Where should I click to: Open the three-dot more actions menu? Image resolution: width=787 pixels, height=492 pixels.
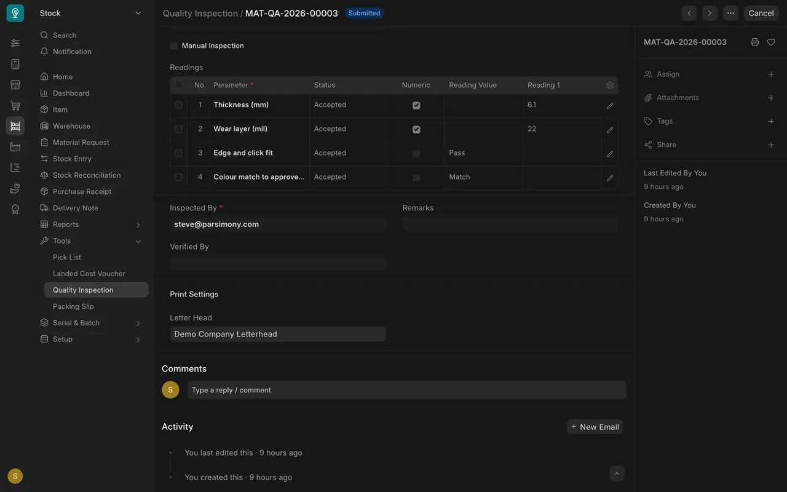[730, 13]
